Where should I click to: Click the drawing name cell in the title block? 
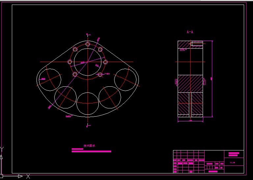tap(234, 162)
